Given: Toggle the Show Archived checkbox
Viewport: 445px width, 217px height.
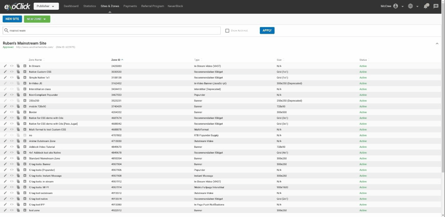Looking at the screenshot, I should (x=227, y=31).
